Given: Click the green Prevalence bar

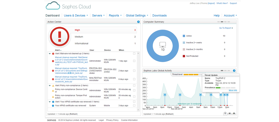Looking at the screenshot, I should tap(218, 88).
